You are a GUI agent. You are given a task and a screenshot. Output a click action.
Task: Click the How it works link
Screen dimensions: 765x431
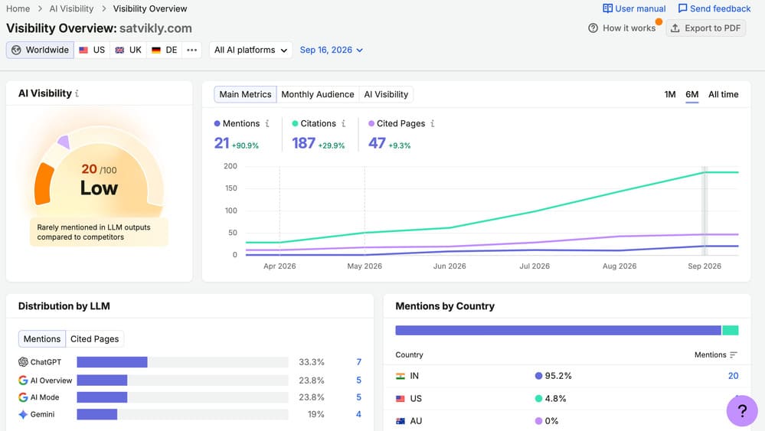(x=622, y=28)
